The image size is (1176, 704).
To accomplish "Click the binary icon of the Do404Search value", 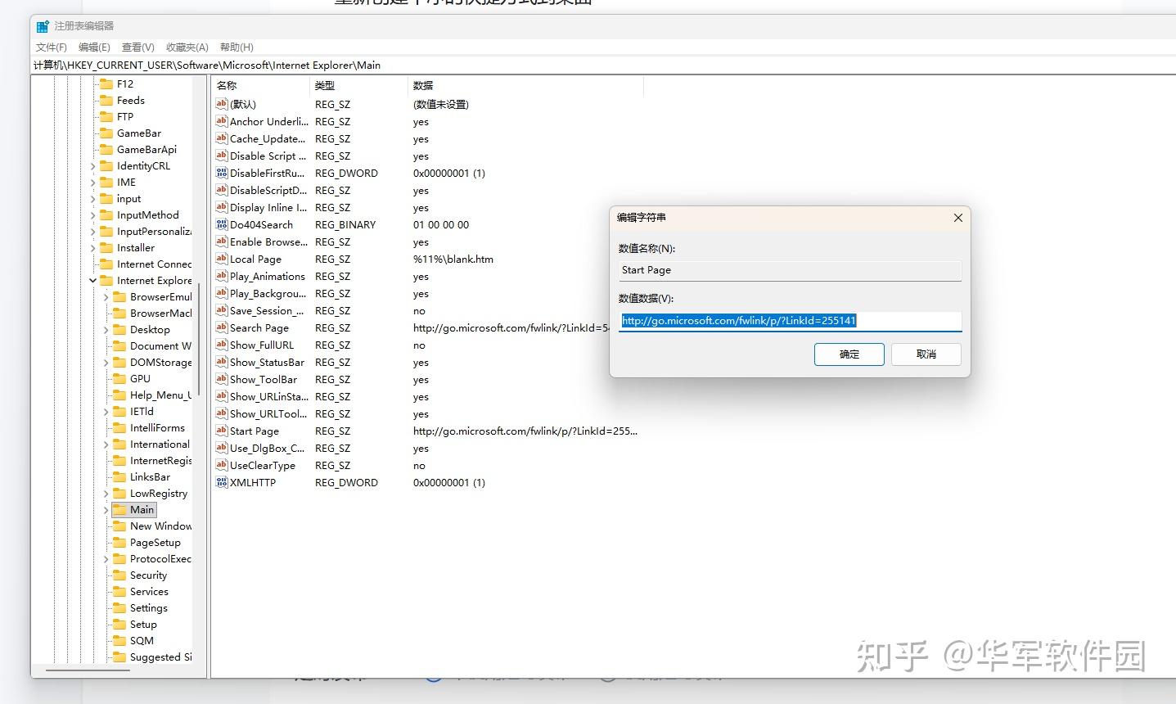I will coord(221,224).
